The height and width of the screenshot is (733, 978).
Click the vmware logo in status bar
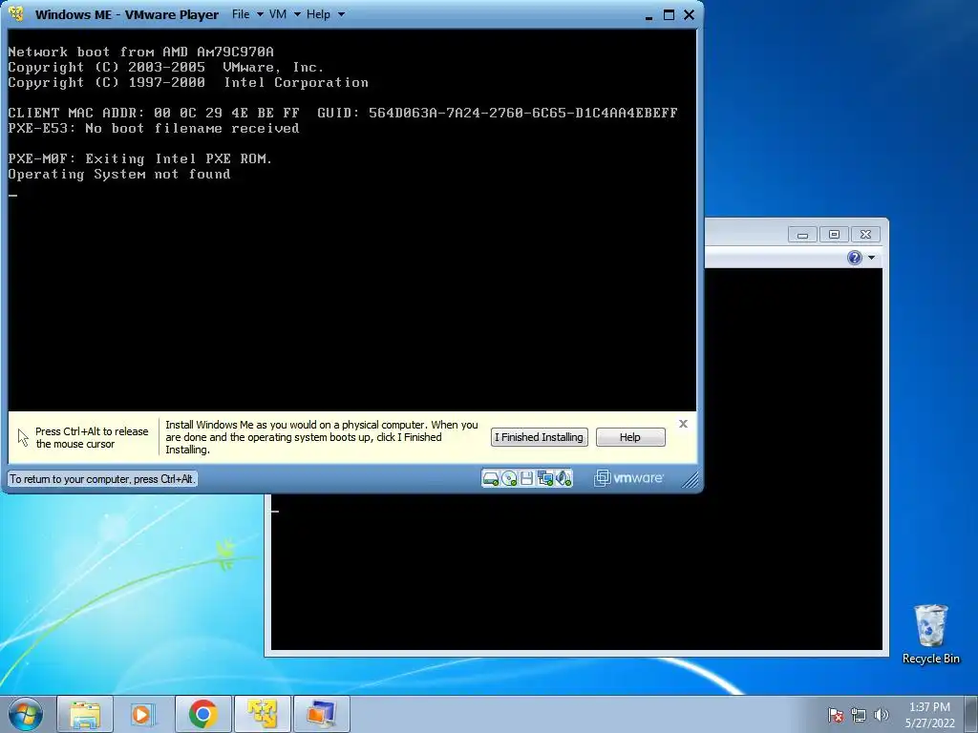coord(628,478)
